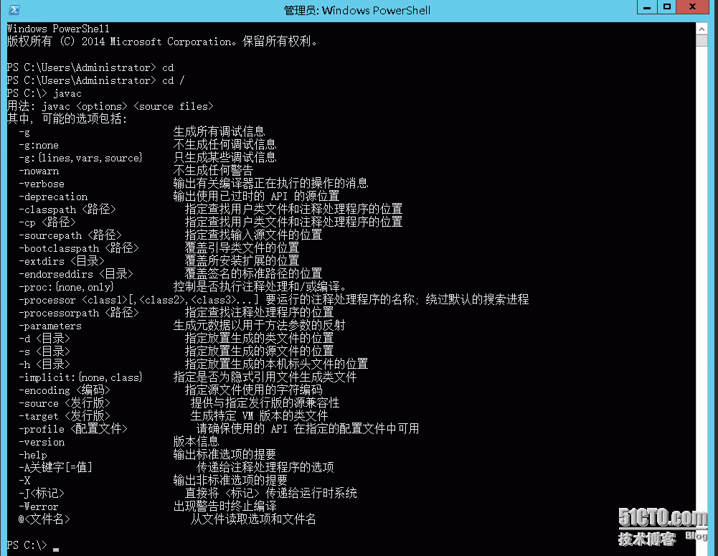Screen dimensions: 718x556
Task: Click the description '从文件读取选项和文件名'
Action: click(253, 519)
